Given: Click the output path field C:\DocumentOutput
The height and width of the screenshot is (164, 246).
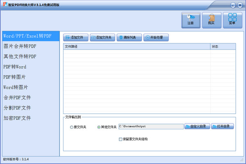Looking at the screenshot, I should (151, 126).
